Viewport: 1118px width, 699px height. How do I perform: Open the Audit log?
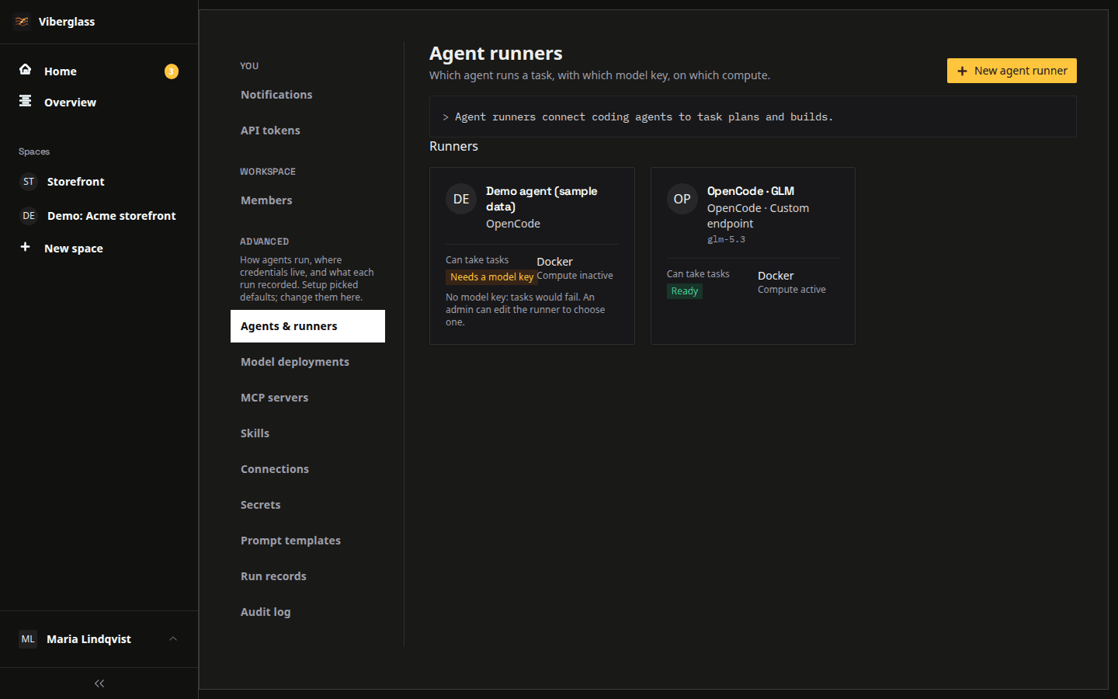(307, 612)
